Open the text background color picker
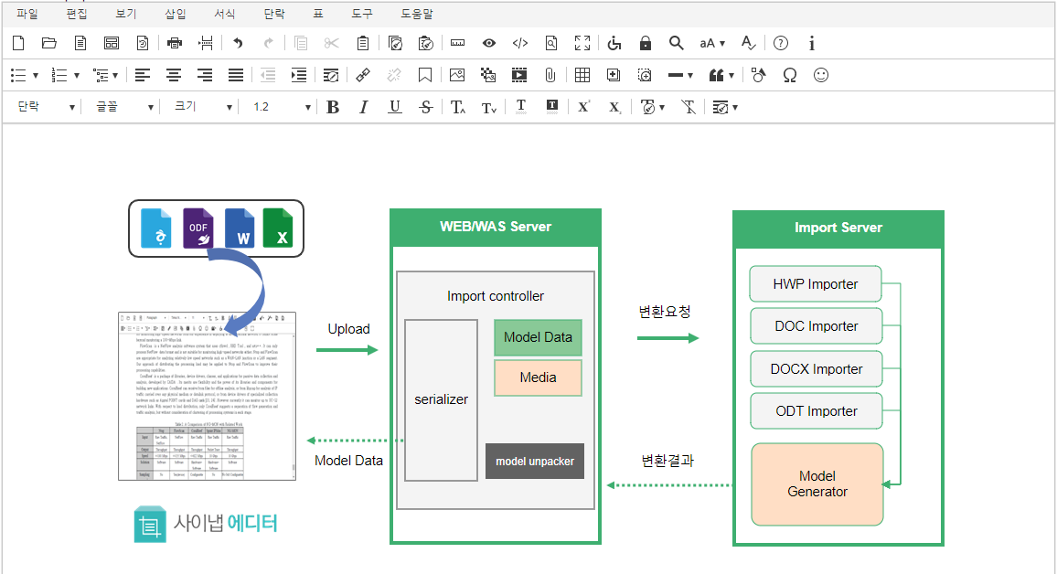This screenshot has height=574, width=1057. click(551, 107)
